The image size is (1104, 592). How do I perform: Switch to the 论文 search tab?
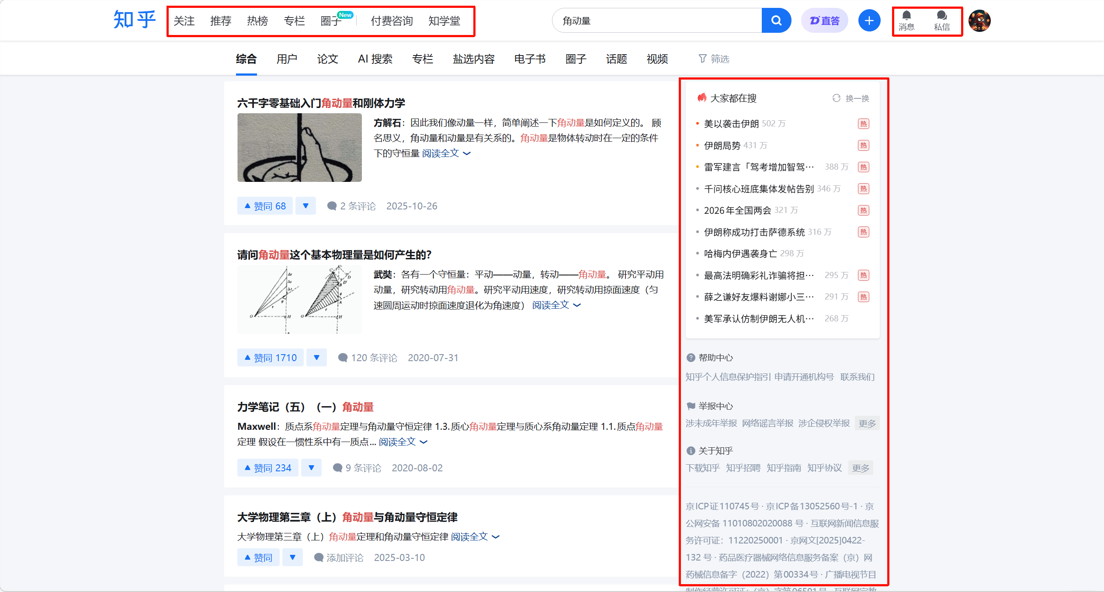[x=327, y=59]
